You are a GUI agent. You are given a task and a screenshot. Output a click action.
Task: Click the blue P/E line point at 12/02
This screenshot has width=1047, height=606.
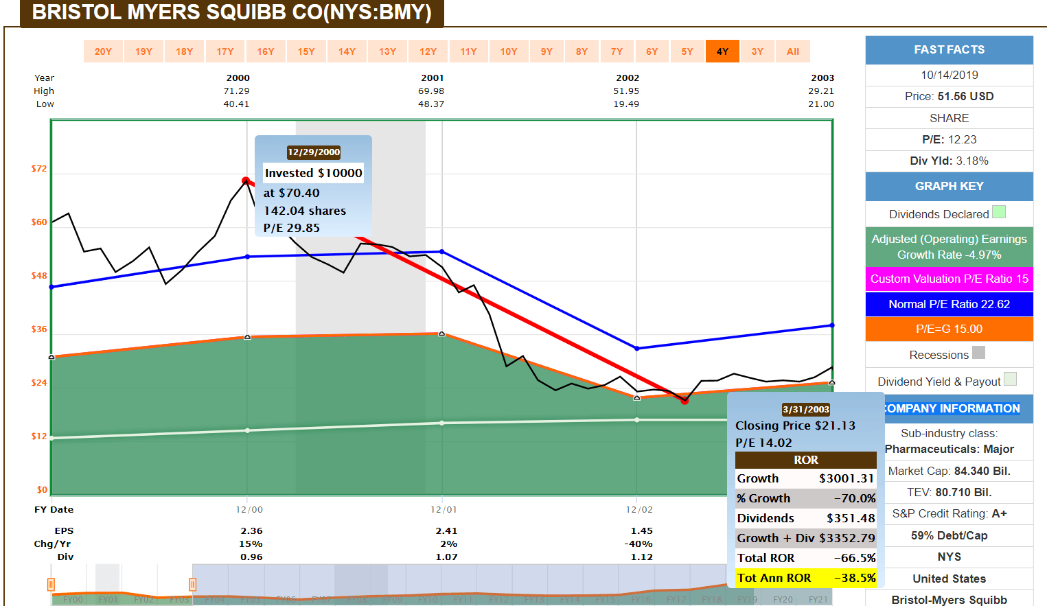pyautogui.click(x=636, y=348)
